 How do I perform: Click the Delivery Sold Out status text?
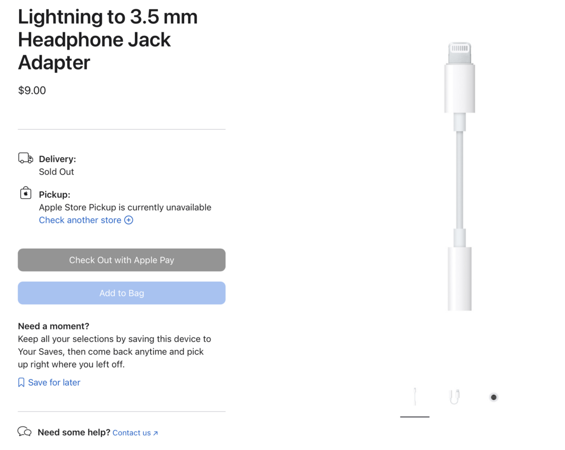(x=56, y=172)
